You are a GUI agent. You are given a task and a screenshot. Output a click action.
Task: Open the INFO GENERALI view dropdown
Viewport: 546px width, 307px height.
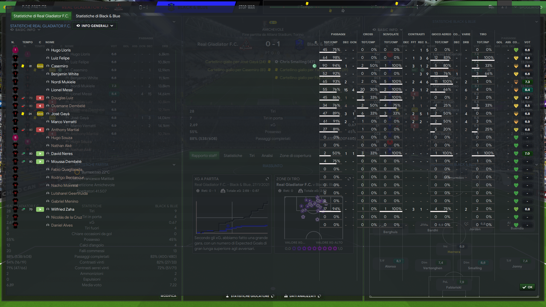[95, 26]
